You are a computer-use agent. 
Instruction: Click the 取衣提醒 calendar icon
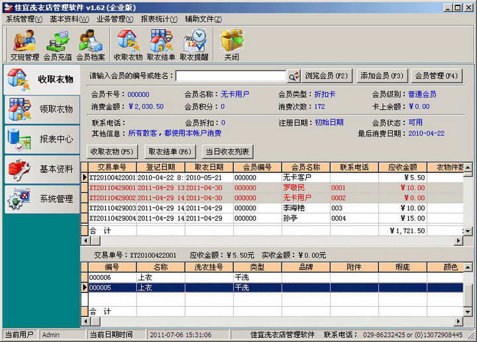(x=194, y=44)
